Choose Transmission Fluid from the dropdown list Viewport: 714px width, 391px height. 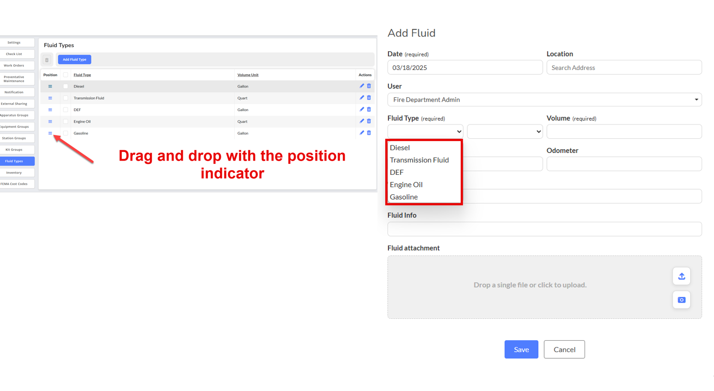point(419,160)
